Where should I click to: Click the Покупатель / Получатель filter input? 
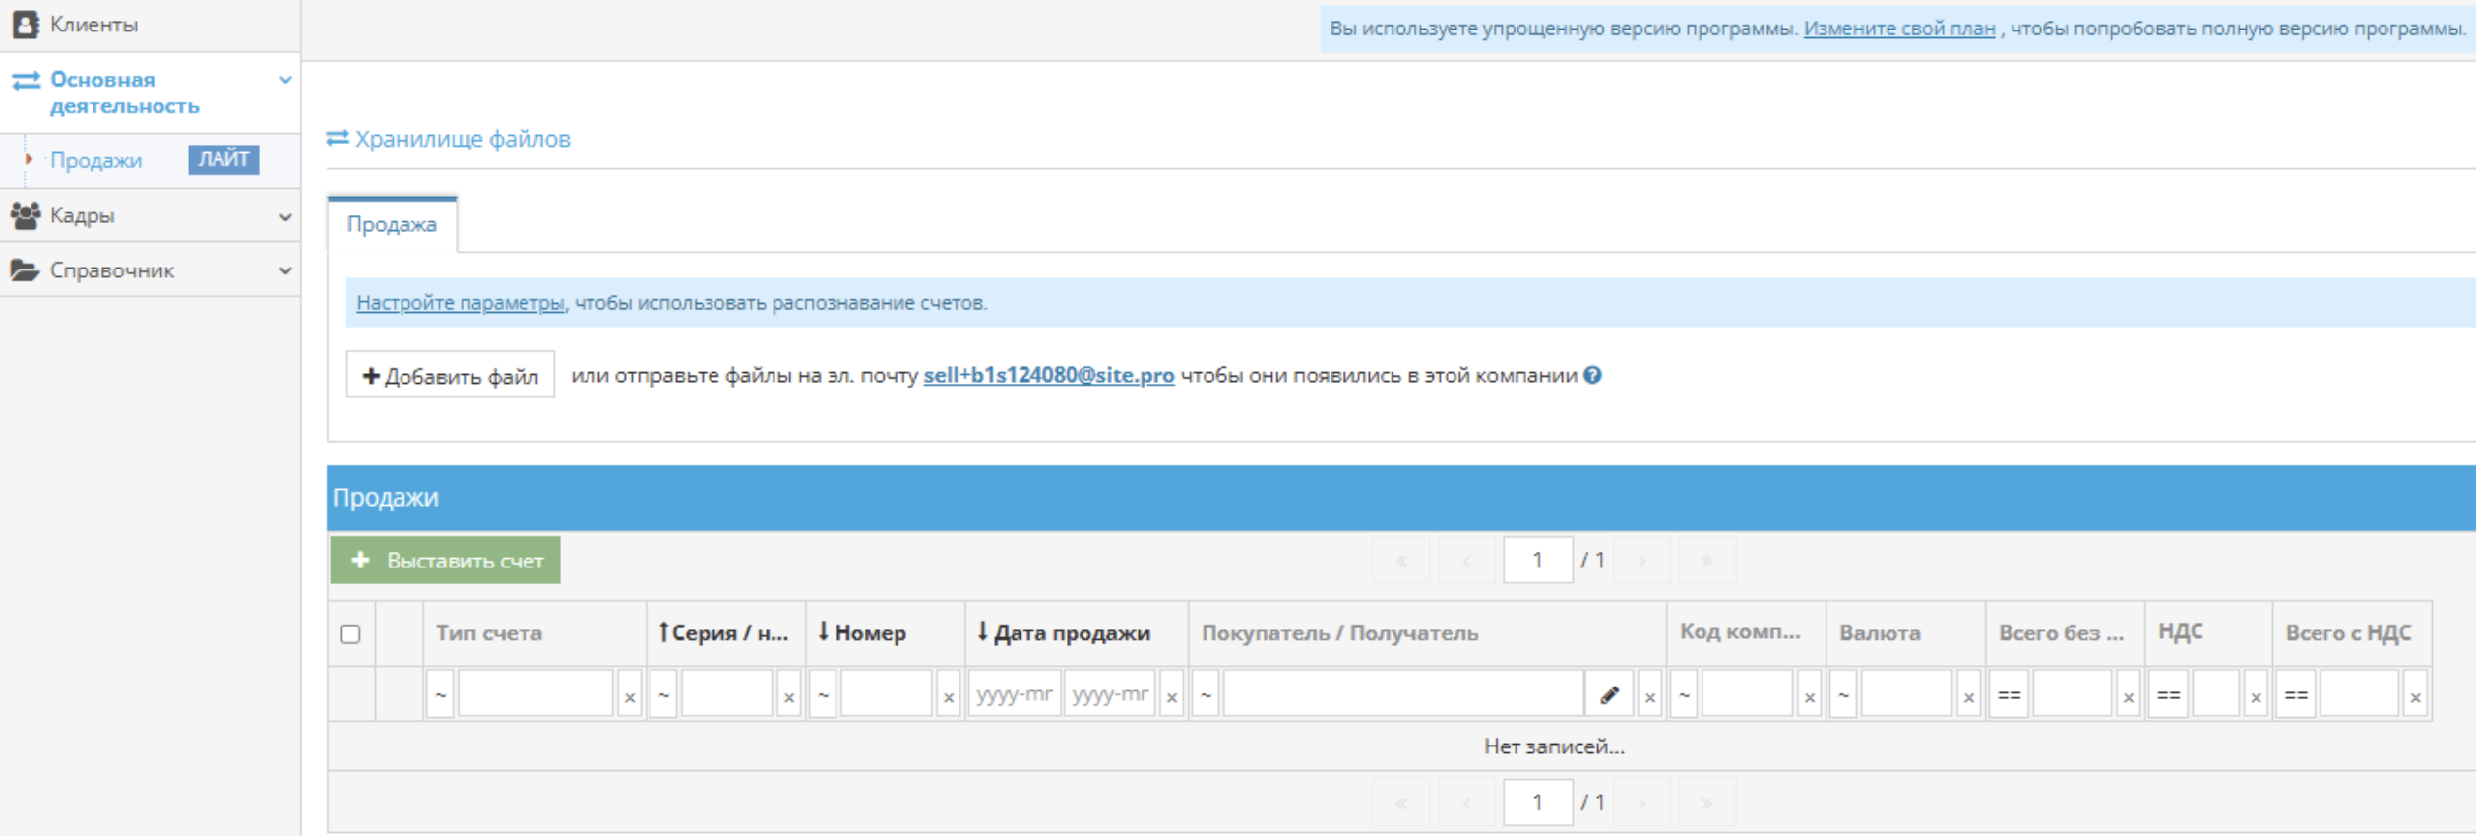pyautogui.click(x=1403, y=695)
